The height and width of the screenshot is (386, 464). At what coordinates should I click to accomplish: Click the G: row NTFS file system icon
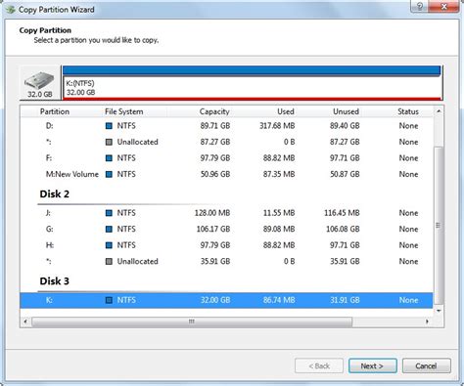pos(109,229)
